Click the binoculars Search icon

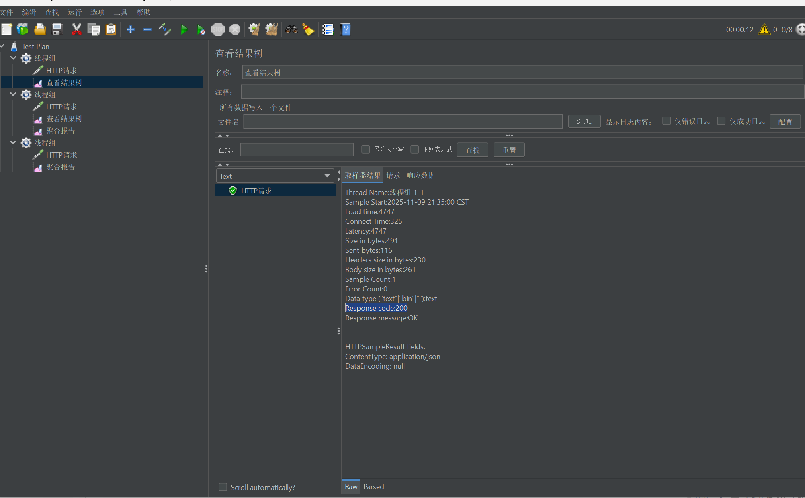tap(291, 29)
